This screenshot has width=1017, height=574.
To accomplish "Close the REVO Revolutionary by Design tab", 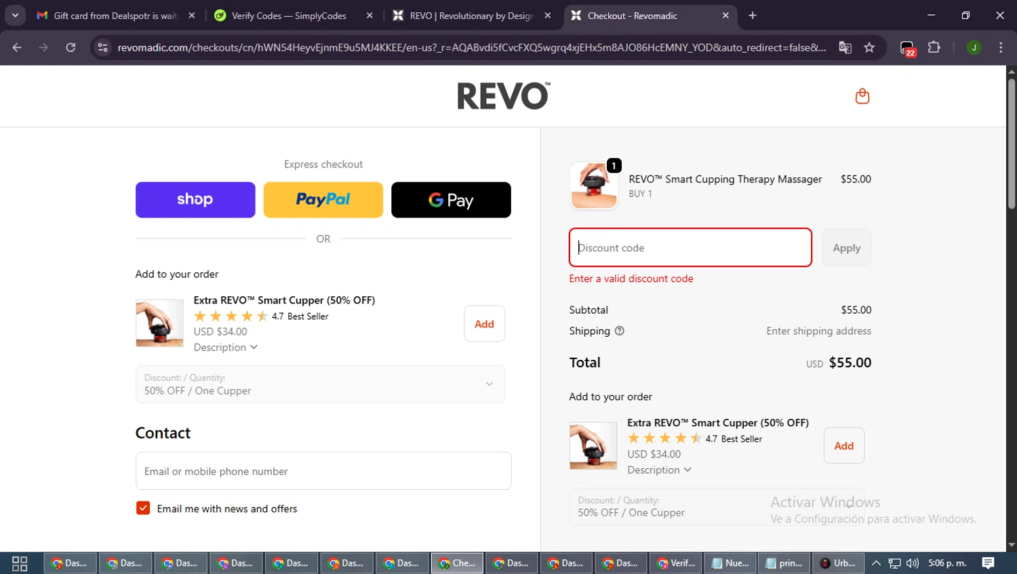I will pos(548,16).
